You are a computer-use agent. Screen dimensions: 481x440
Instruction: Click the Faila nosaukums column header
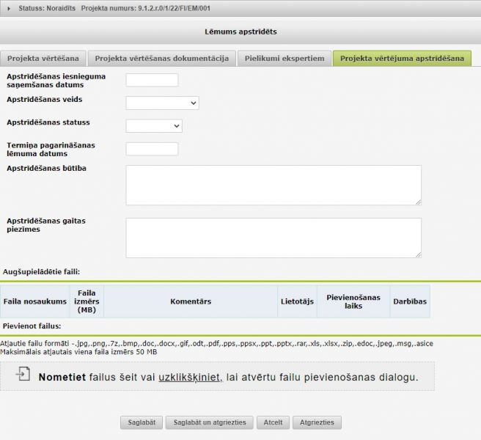click(35, 301)
